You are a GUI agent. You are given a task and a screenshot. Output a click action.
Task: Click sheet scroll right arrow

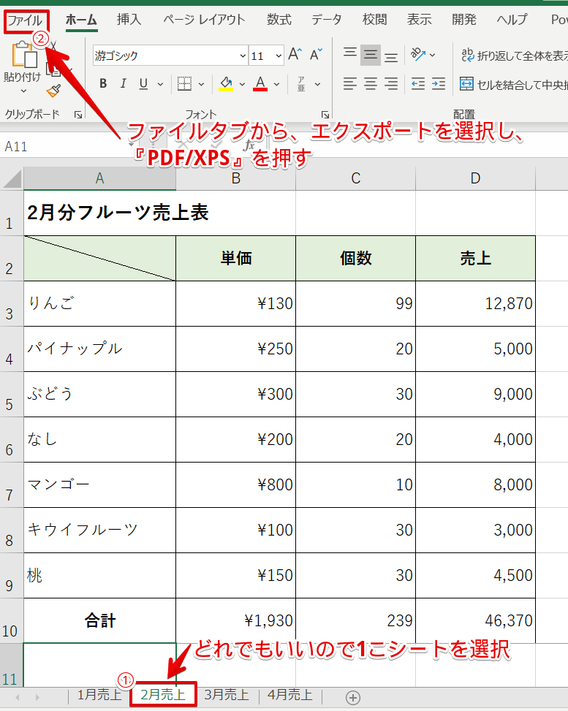[37, 697]
